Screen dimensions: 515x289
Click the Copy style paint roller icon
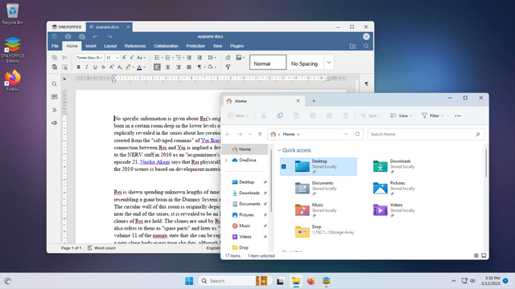pos(228,67)
